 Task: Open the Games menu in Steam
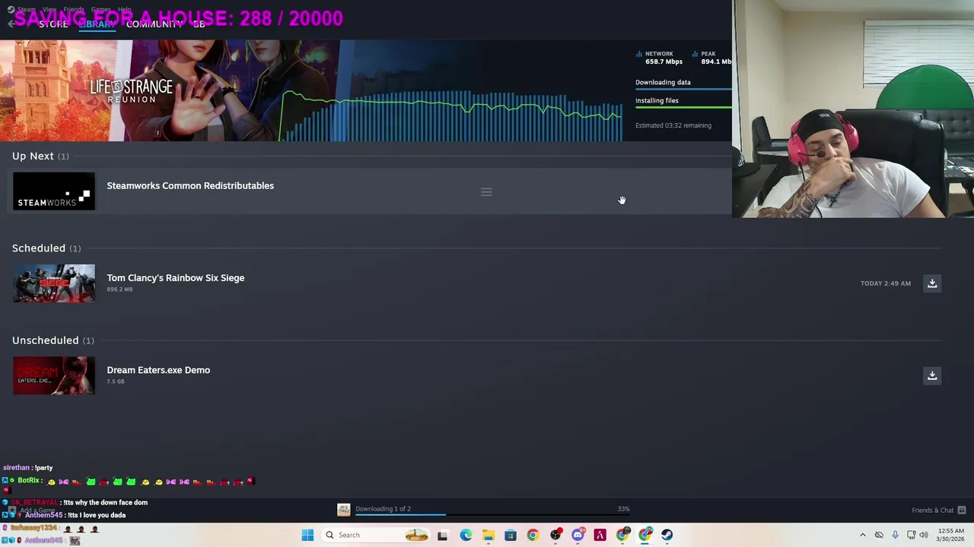(x=100, y=9)
